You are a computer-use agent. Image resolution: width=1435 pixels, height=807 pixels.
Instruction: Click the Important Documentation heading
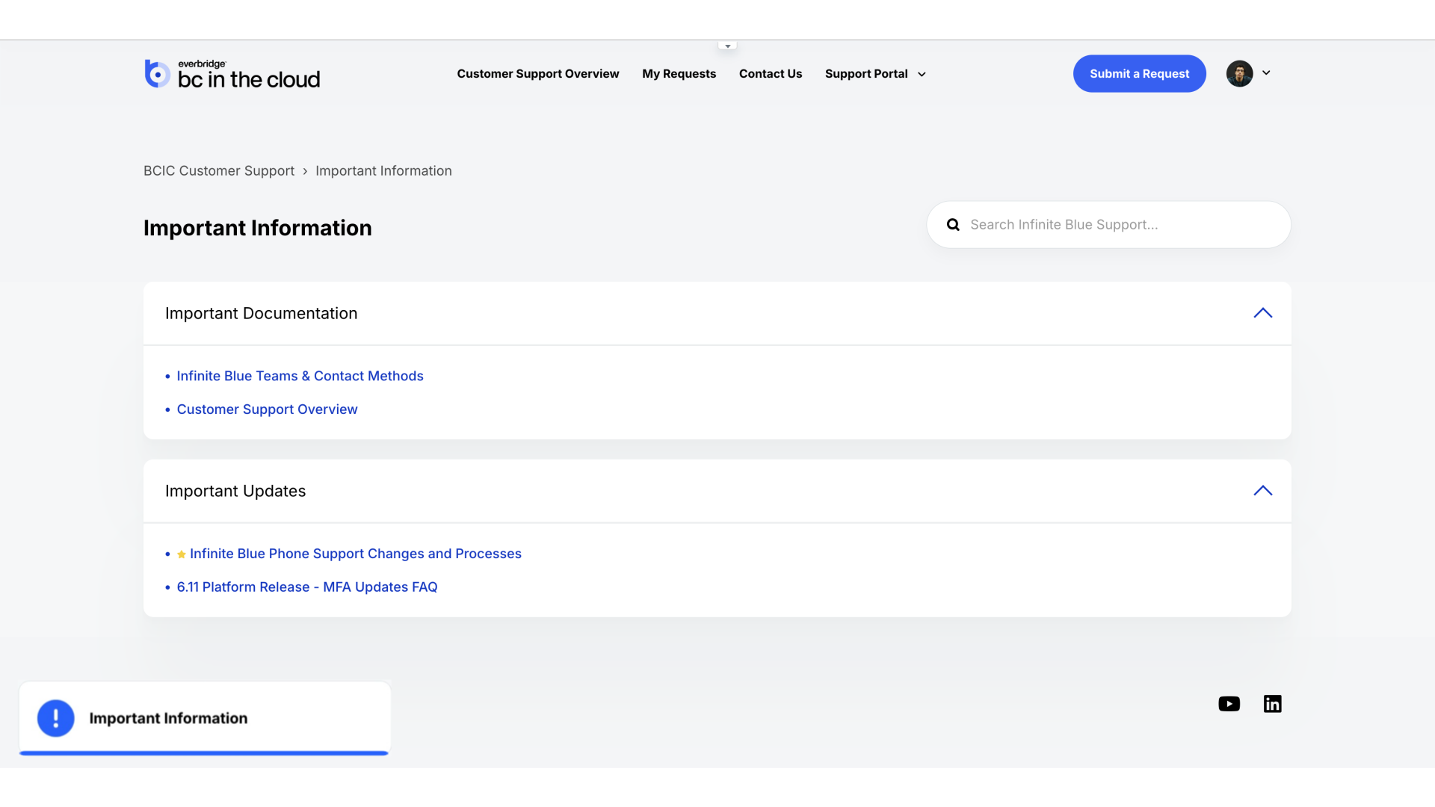pos(261,314)
